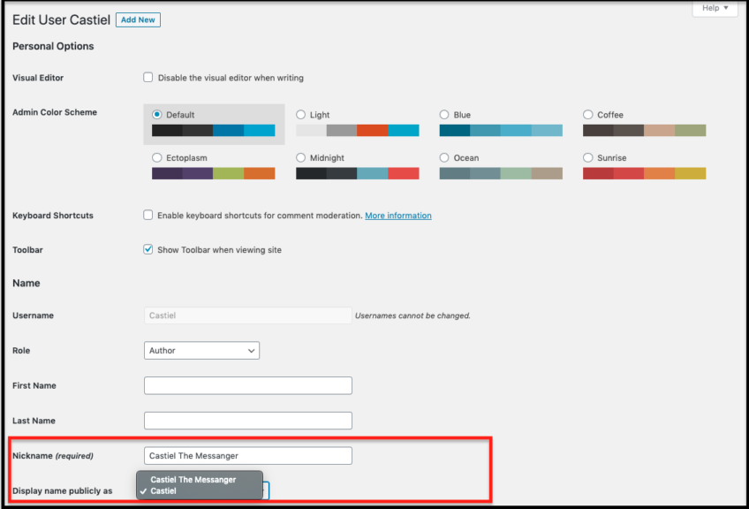Expand the Help panel dropdown

715,9
